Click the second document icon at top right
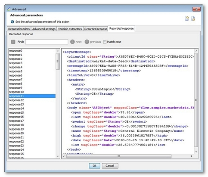 (193, 19)
